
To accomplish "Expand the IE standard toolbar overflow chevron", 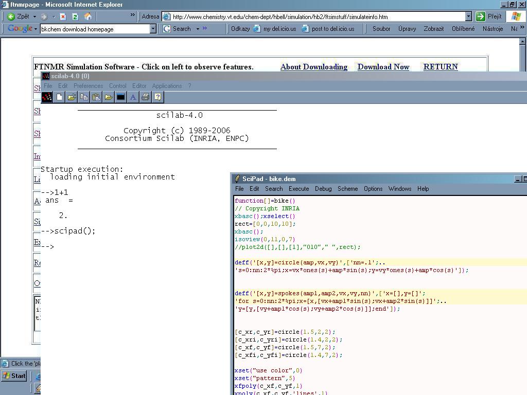I will 132,15.
